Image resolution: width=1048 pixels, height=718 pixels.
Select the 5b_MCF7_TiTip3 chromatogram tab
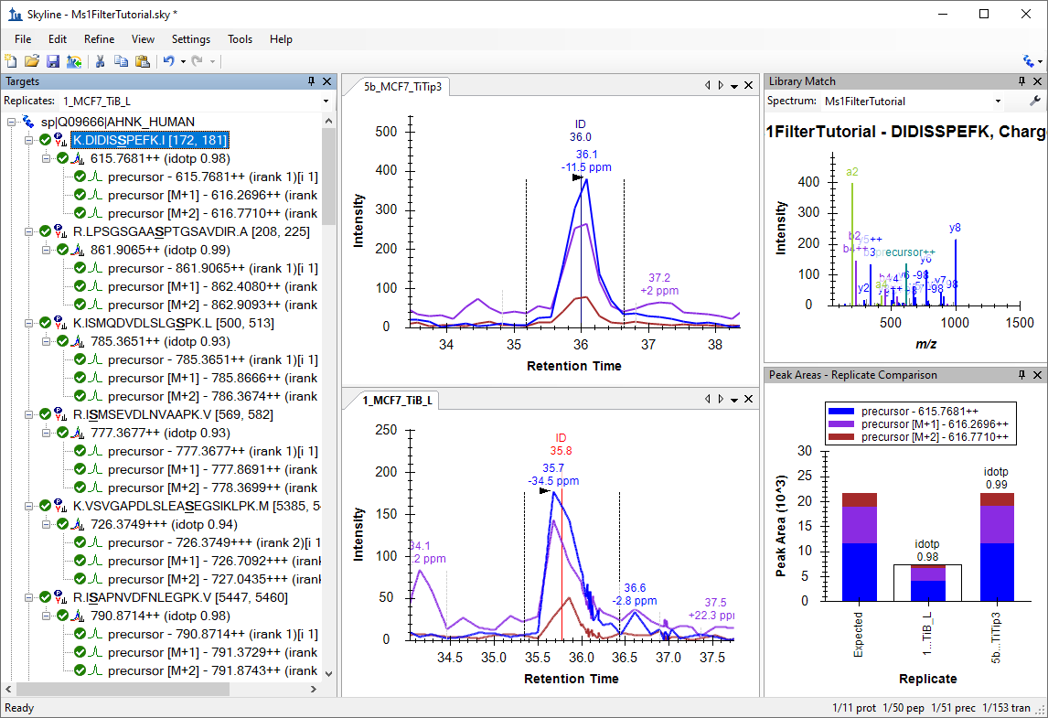[402, 87]
